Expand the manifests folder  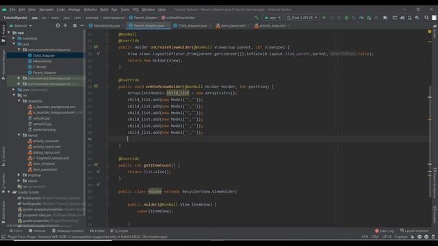[x=14, y=38]
